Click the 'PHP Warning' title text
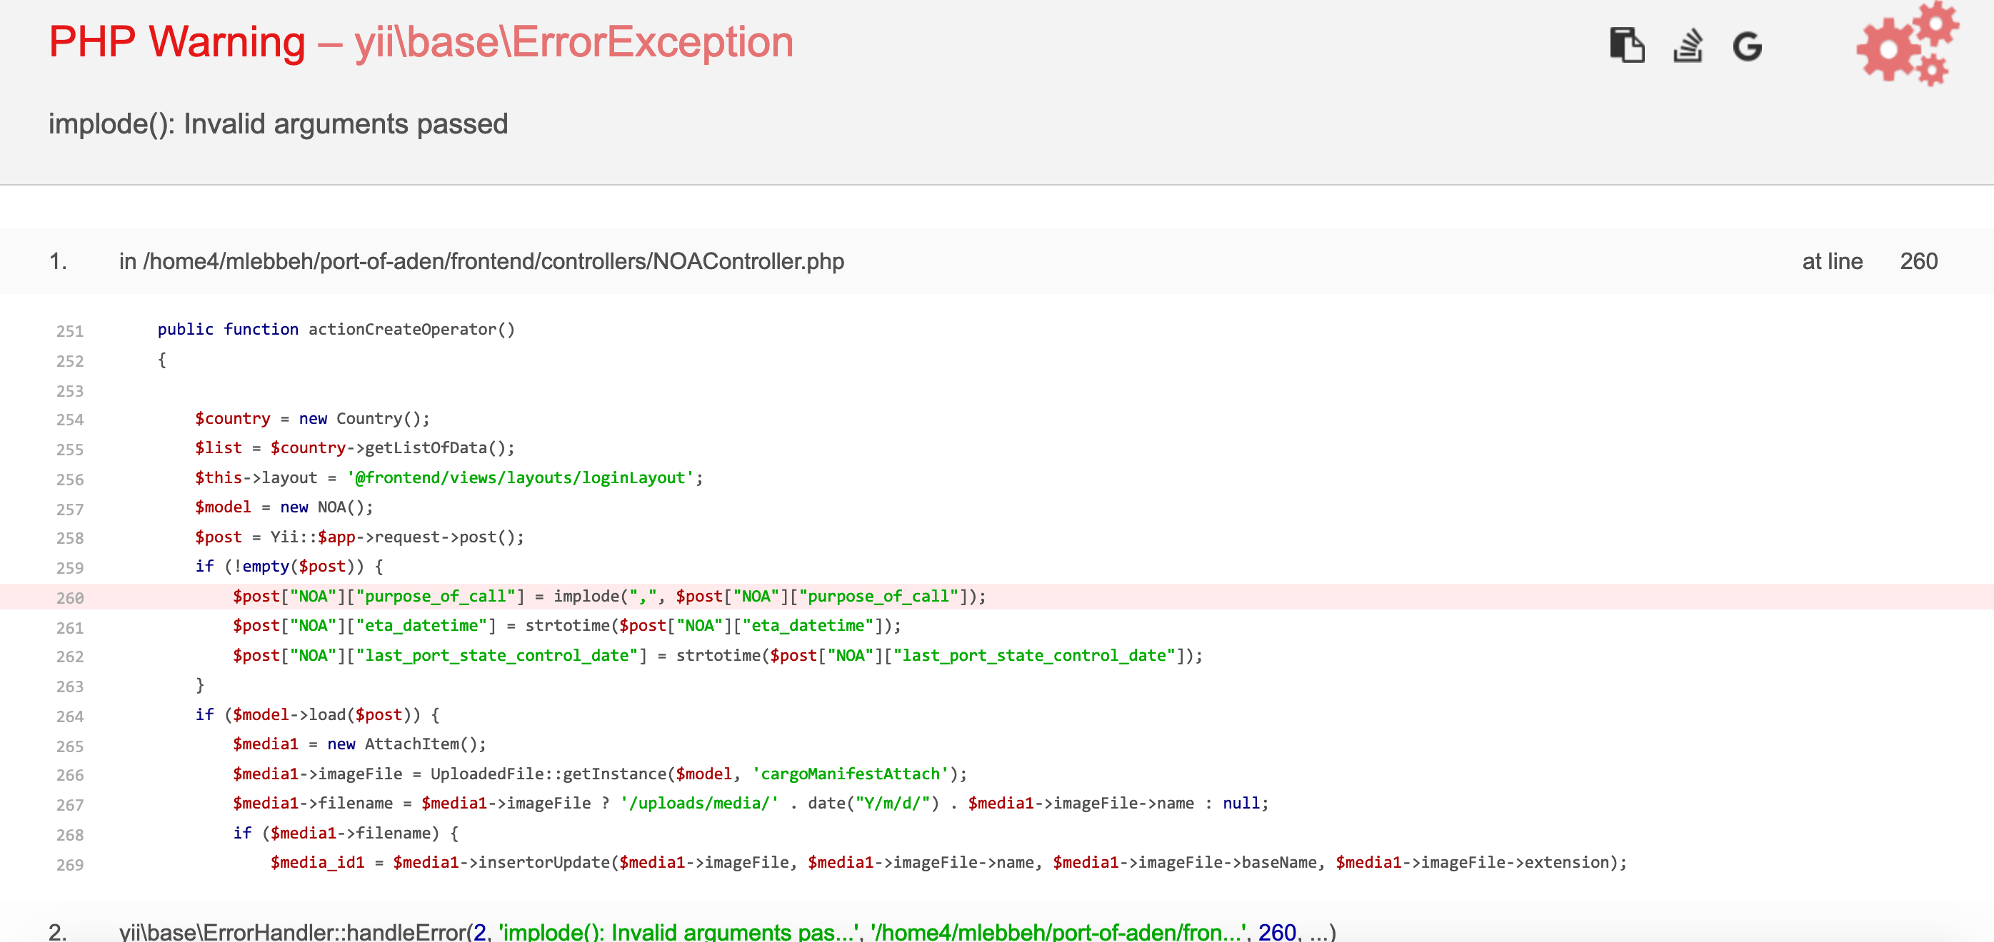This screenshot has width=1994, height=942. [177, 42]
